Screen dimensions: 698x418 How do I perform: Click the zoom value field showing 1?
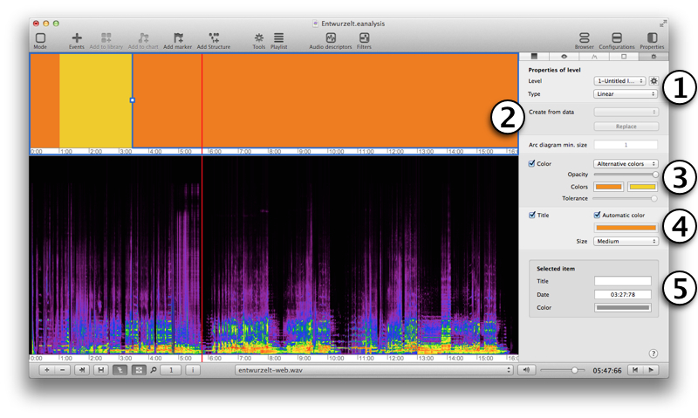pyautogui.click(x=170, y=370)
